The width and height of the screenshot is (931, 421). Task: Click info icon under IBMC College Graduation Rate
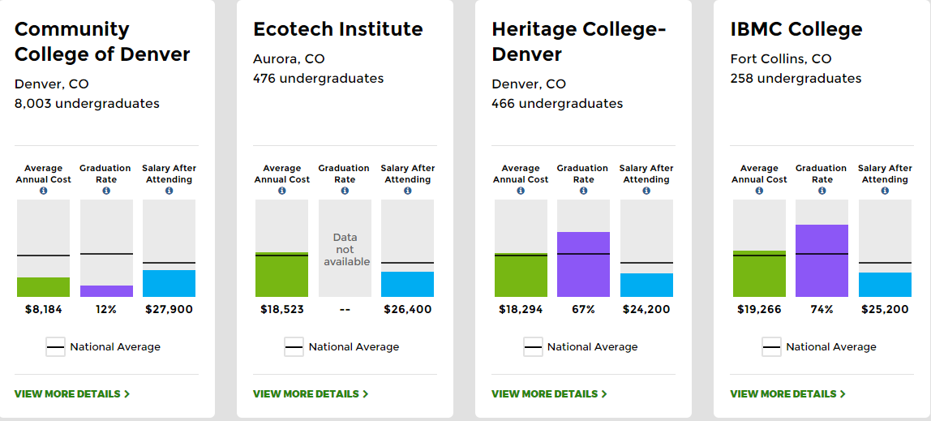coord(822,191)
